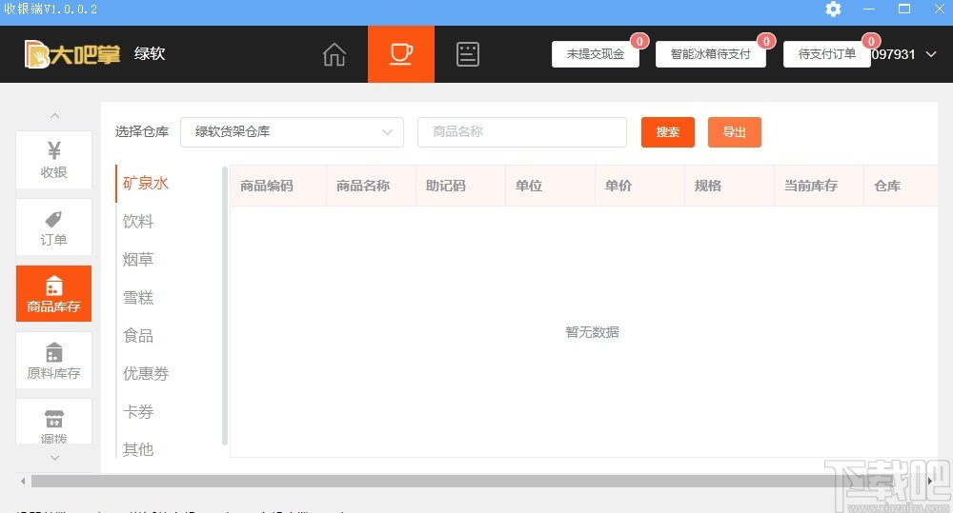Open the 智能冰箱待支付 button
The height and width of the screenshot is (513, 953).
coord(711,54)
